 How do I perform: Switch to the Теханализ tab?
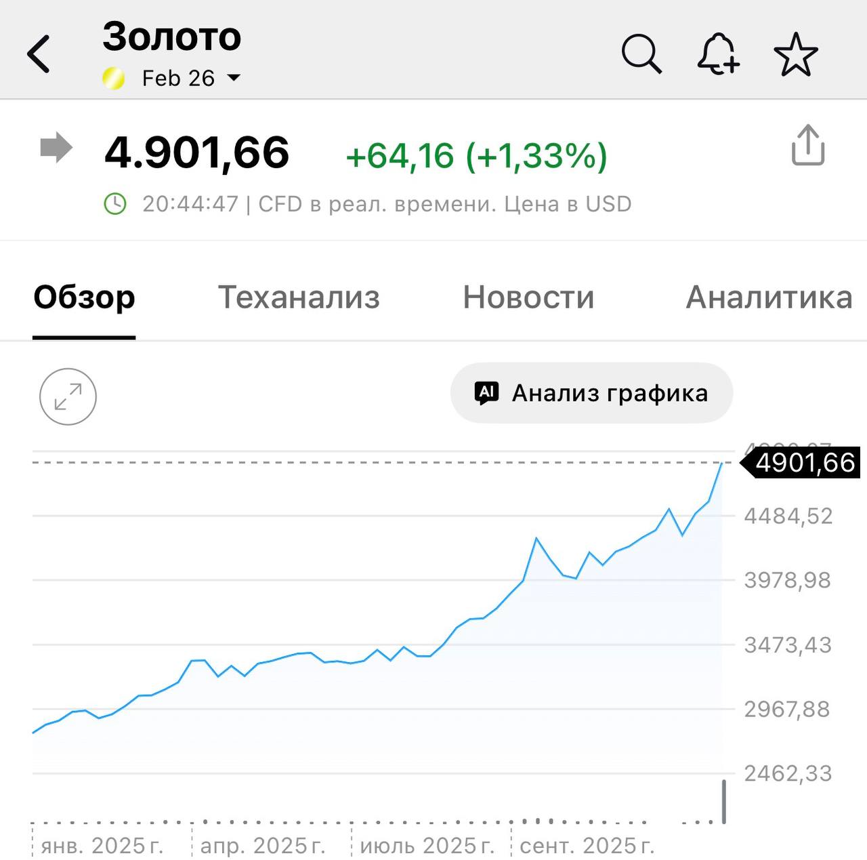tap(299, 297)
